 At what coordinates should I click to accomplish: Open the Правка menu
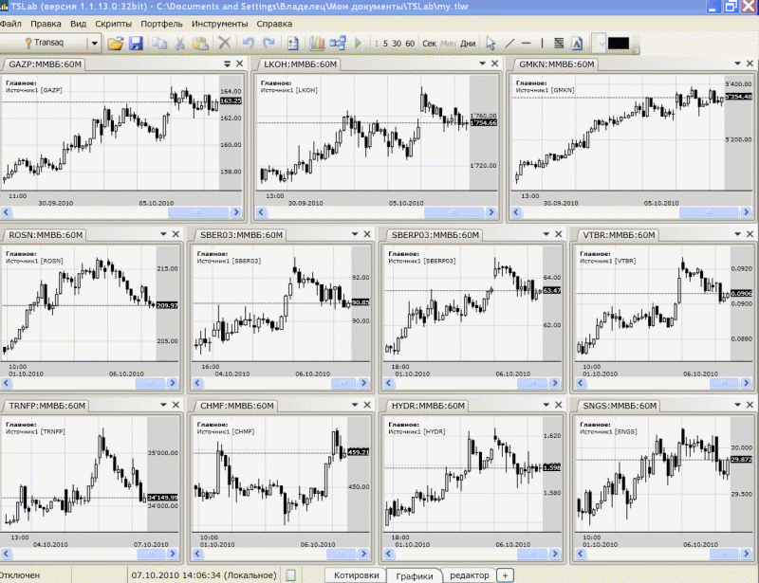click(46, 24)
